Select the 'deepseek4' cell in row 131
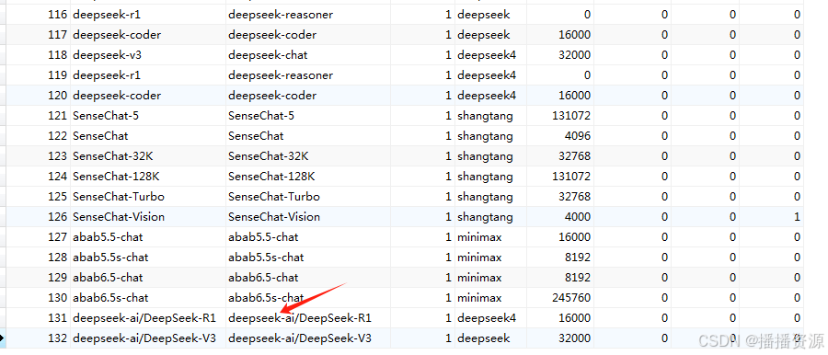The image size is (828, 355). coord(487,318)
